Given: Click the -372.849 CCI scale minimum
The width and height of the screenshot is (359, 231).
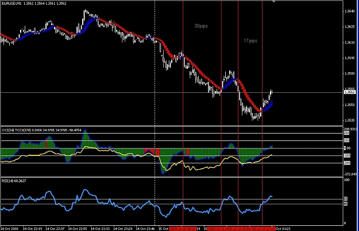Looking at the screenshot, I should coord(350,174).
